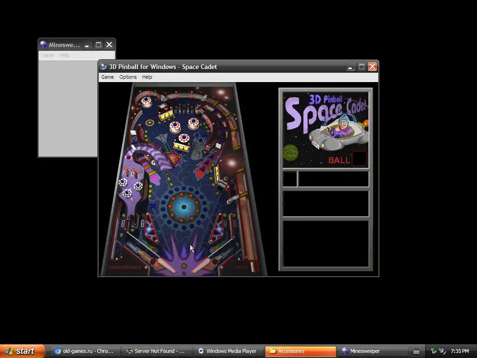This screenshot has height=358, width=477.
Task: Click the keyboard icon in taskbar
Action: click(x=416, y=351)
